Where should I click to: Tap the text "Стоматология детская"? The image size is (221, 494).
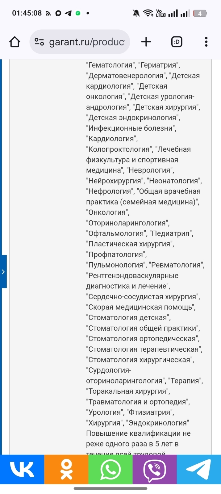128,318
